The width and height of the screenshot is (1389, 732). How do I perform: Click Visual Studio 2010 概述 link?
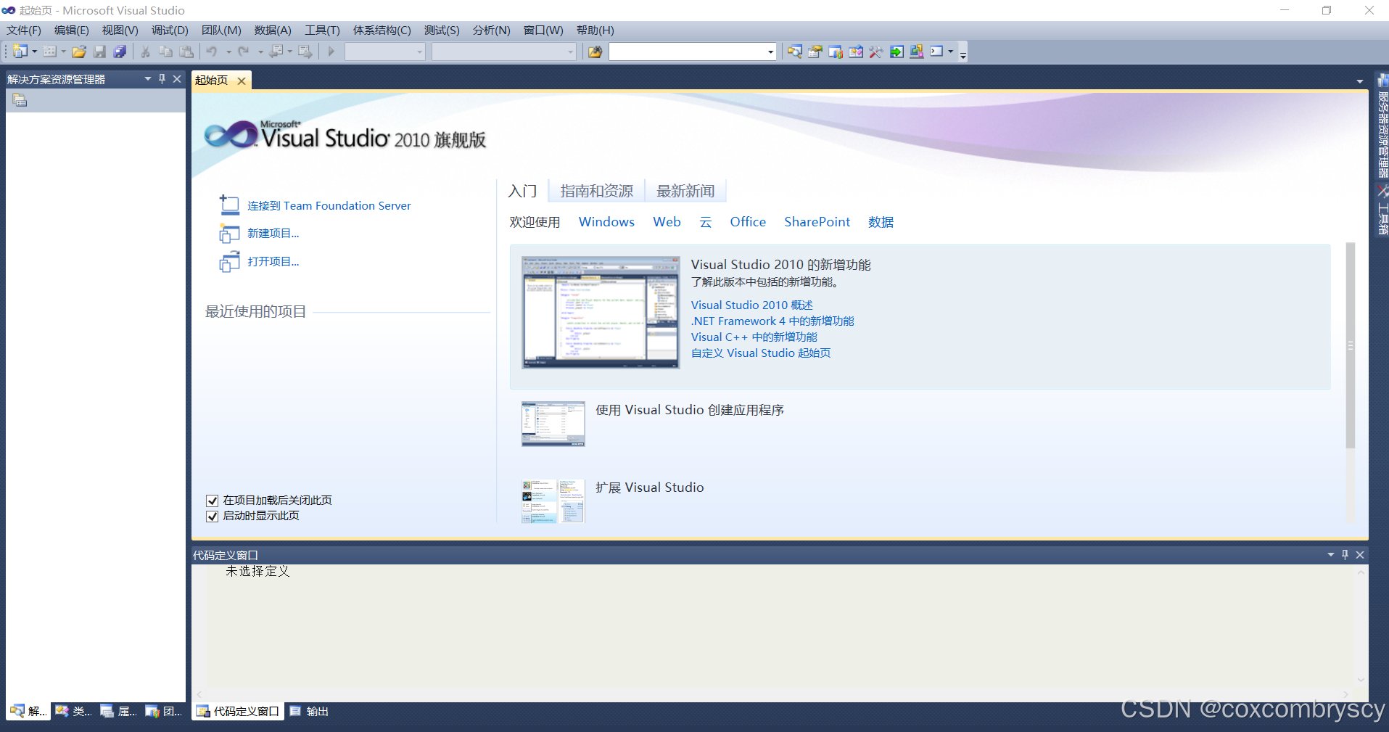point(751,305)
